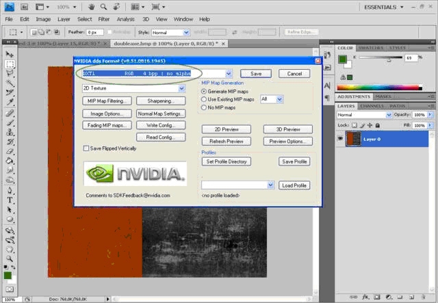This screenshot has width=438, height=303.
Task: Select the Rectangular Marquee tool
Action: [10, 64]
